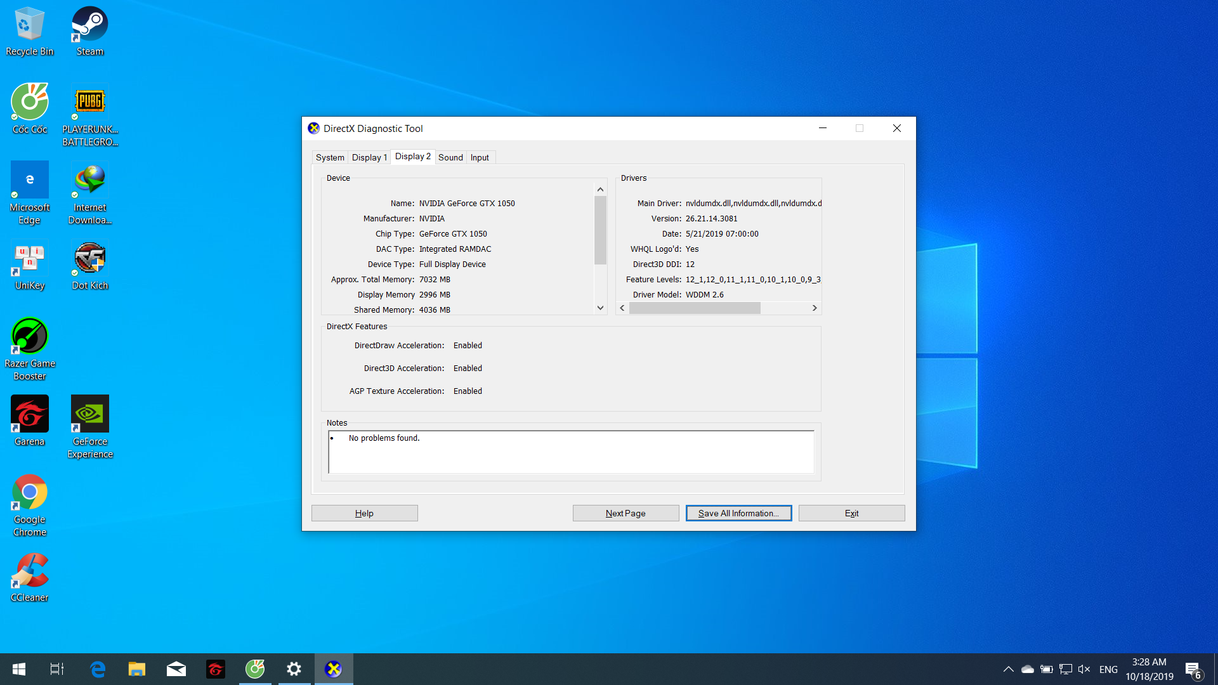Click the "Integrated RAMDAC" DAC type value
The height and width of the screenshot is (685, 1218).
(455, 249)
